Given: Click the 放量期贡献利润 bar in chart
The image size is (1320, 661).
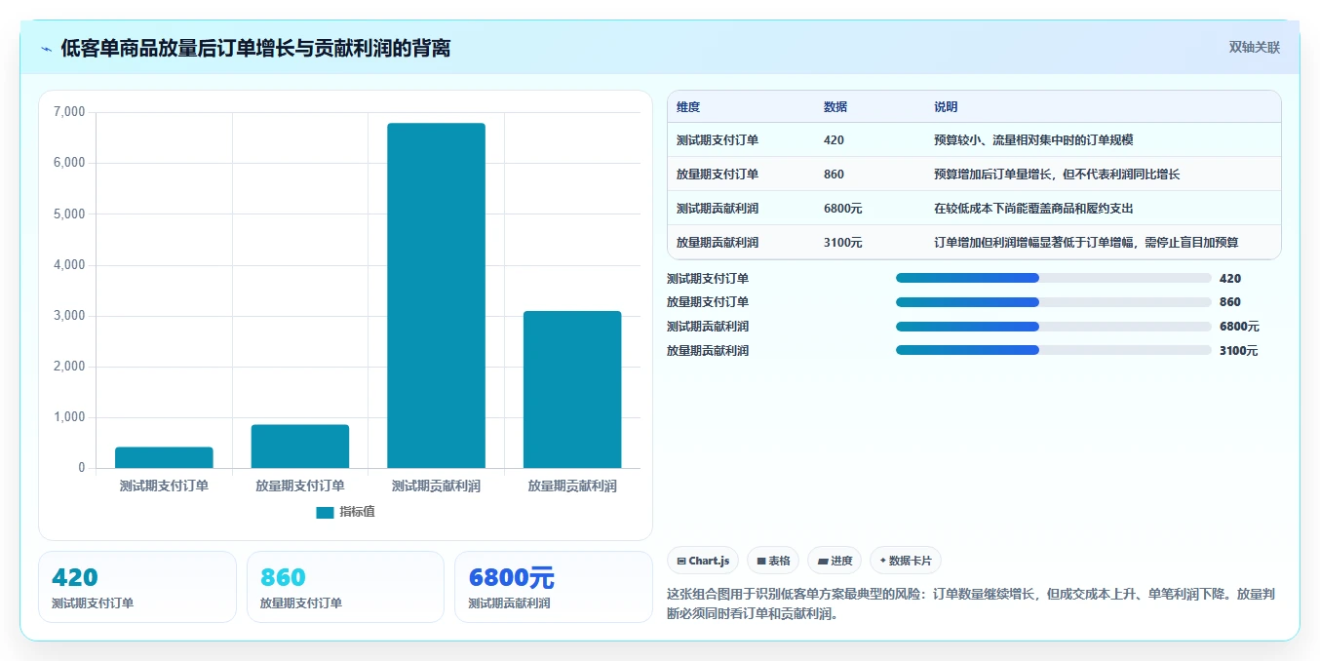Looking at the screenshot, I should [572, 389].
